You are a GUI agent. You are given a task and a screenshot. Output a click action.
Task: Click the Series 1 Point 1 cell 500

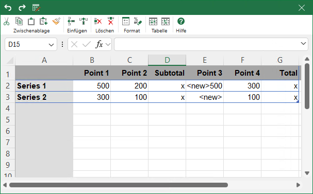tap(92, 86)
